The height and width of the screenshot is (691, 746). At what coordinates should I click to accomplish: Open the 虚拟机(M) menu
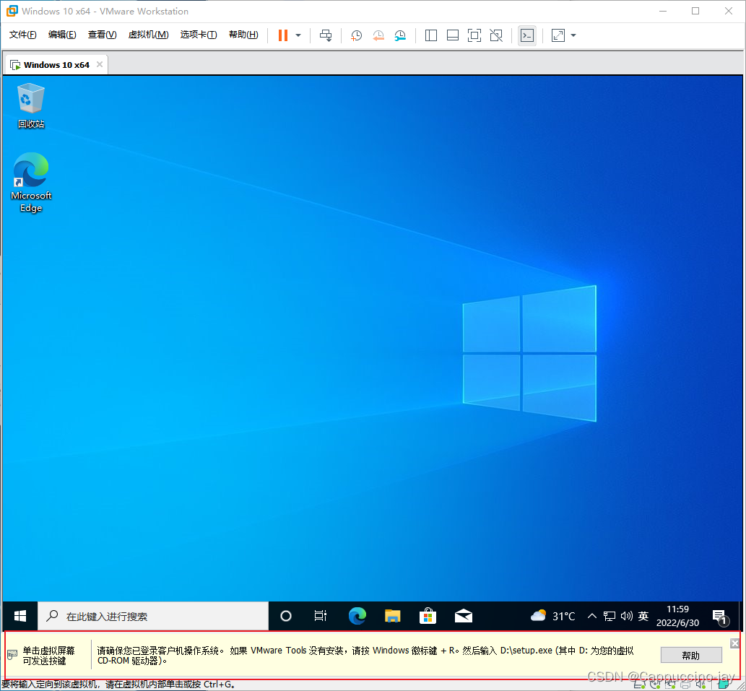149,35
